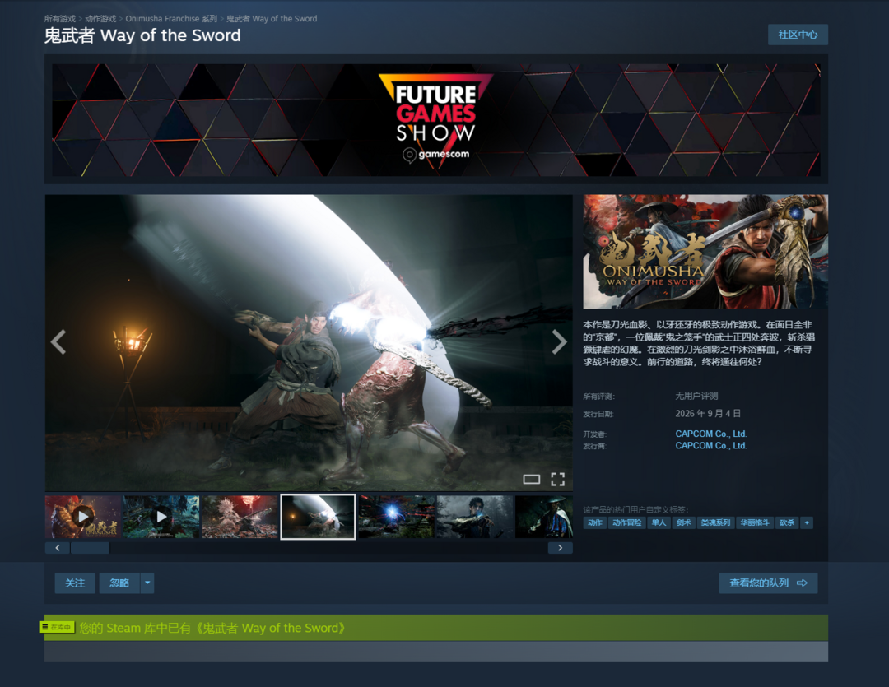This screenshot has width=889, height=687.
Task: Open the screenshot in fullscreen mode
Action: coord(558,480)
